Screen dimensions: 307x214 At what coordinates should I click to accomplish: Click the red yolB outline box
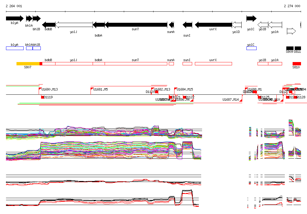263,64
